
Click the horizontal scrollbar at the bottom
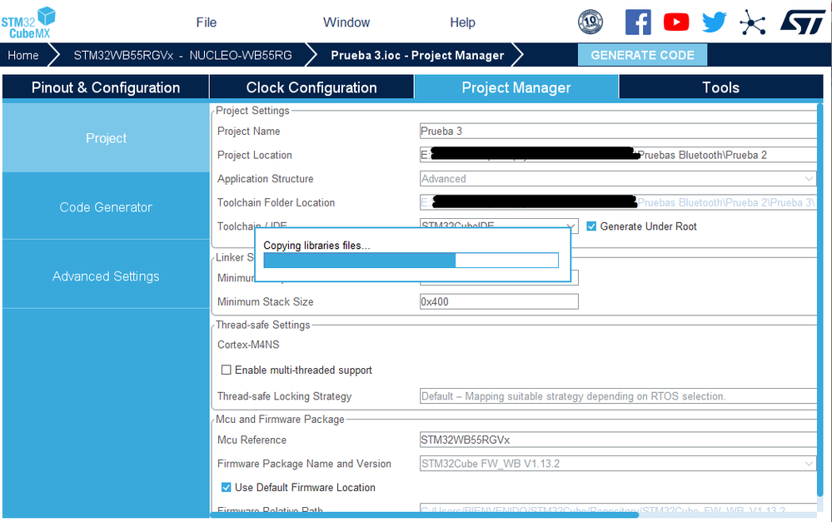click(x=425, y=515)
